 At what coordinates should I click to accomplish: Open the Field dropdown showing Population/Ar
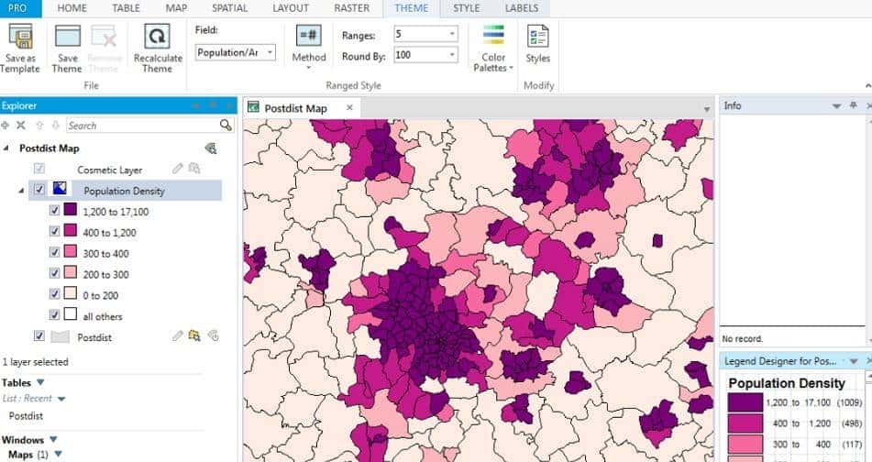pos(236,53)
